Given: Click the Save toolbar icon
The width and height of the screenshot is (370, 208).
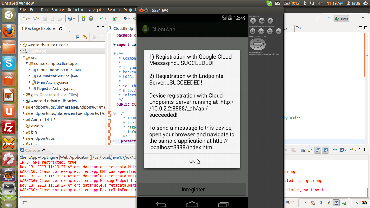Looking at the screenshot, I should (x=45, y=18).
